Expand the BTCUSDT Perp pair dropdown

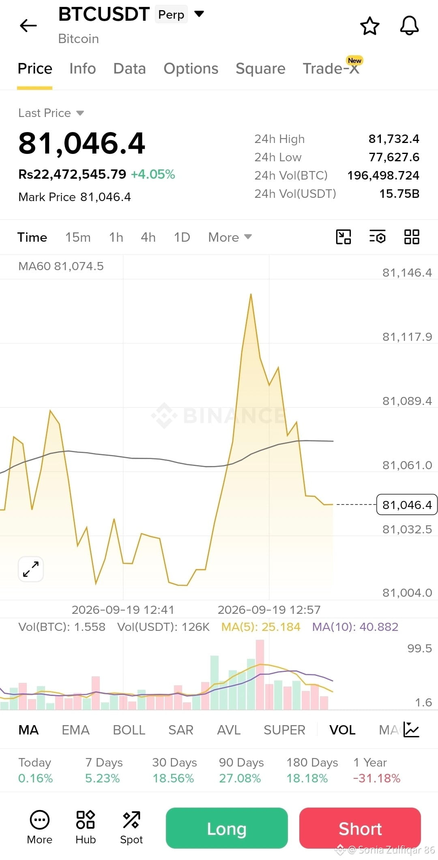click(199, 14)
